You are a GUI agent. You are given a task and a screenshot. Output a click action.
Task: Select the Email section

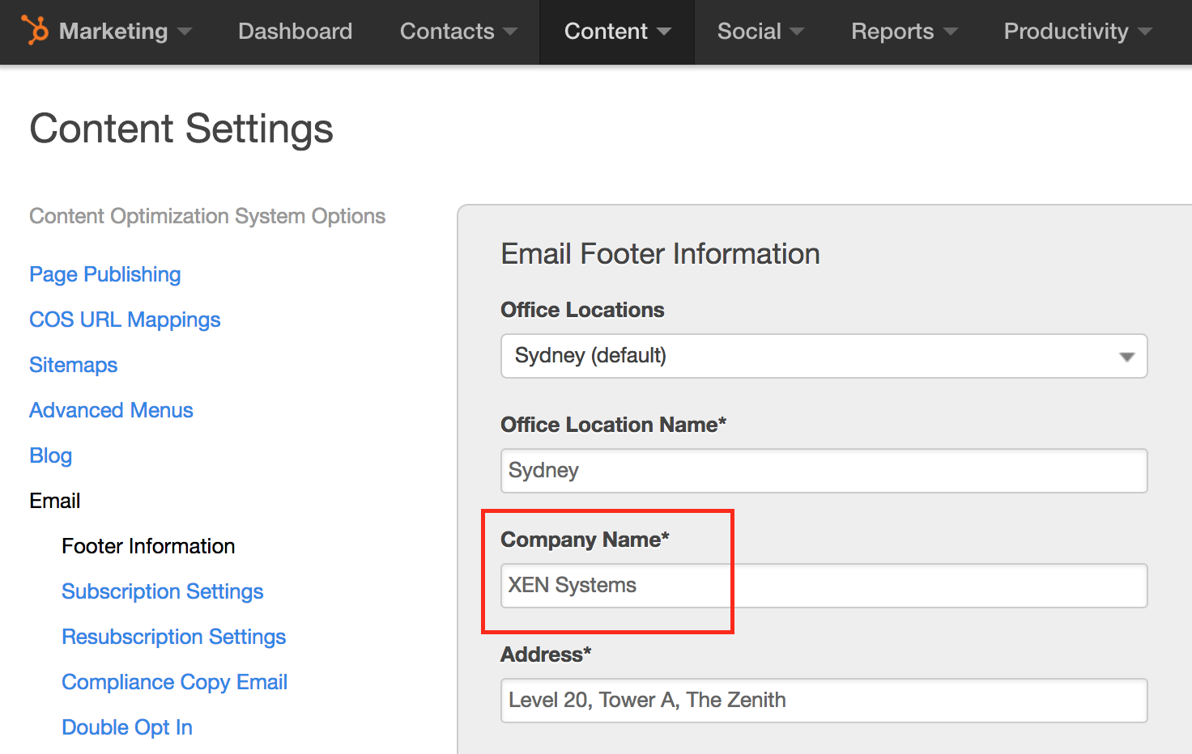tap(54, 501)
